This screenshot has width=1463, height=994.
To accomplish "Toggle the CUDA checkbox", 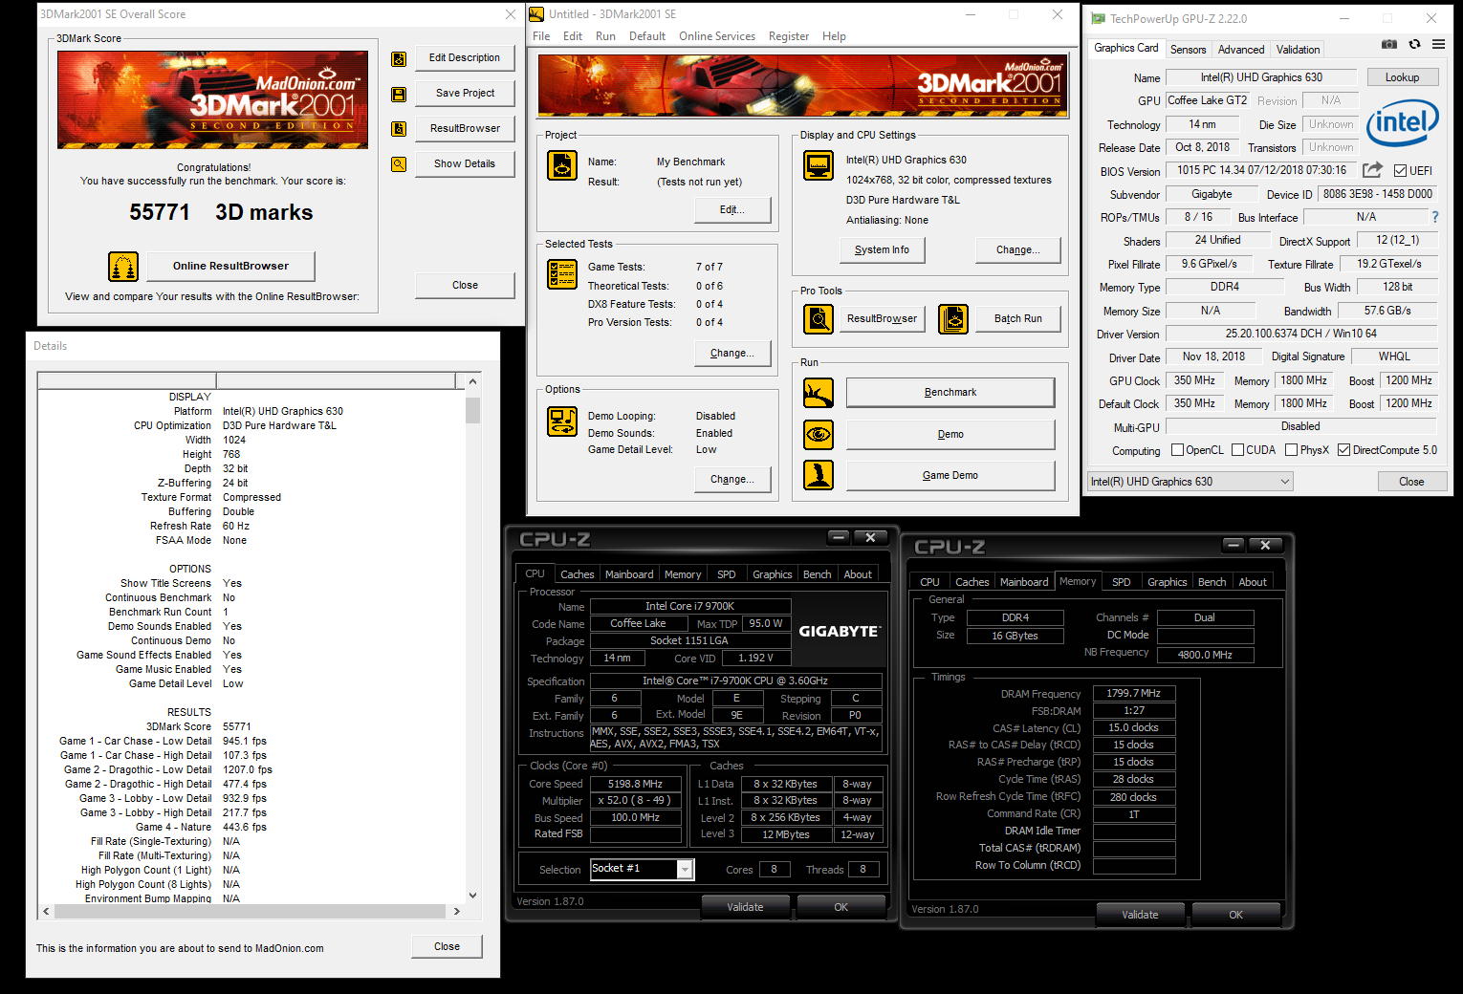I will tap(1237, 450).
